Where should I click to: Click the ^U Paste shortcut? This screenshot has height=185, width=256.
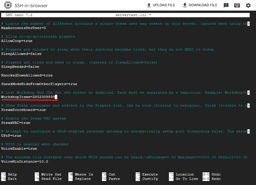tap(111, 179)
